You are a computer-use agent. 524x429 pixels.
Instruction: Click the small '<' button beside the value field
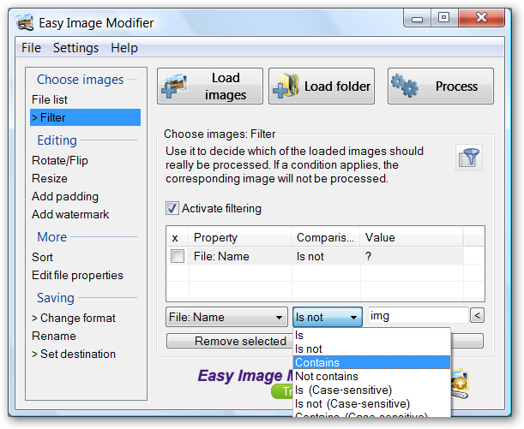click(477, 315)
